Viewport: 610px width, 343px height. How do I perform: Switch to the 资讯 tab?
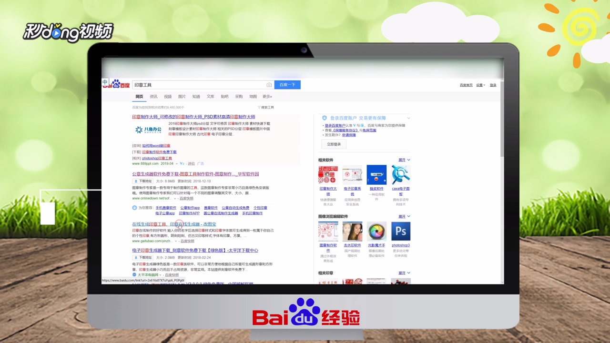point(153,97)
